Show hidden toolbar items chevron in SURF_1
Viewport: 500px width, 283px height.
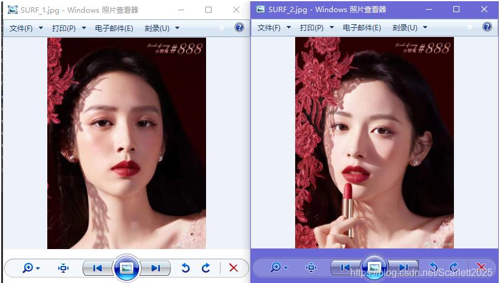click(x=222, y=28)
